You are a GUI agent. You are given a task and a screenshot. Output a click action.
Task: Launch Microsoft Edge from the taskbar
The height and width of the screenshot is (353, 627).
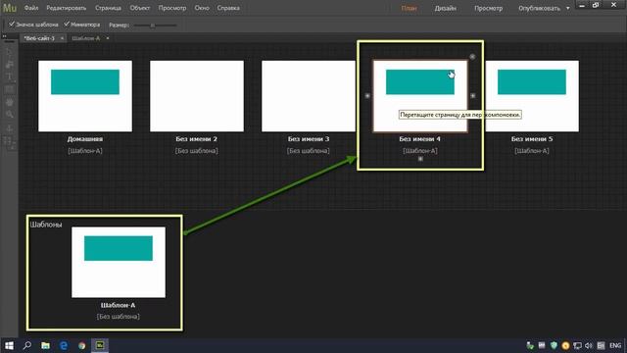coord(64,345)
